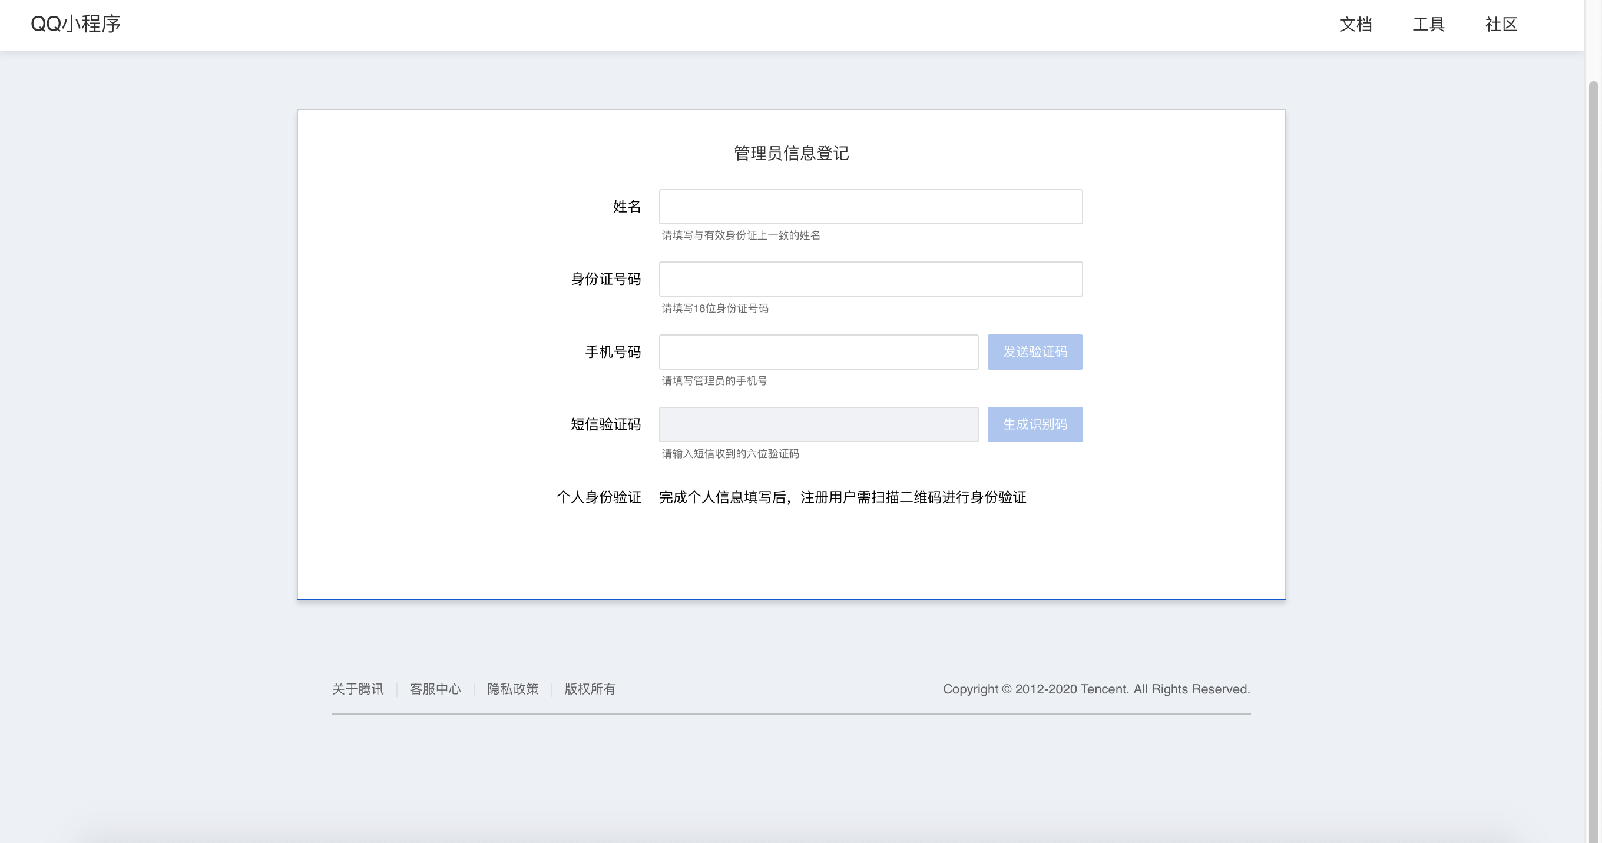Open the 版权所有 footer link

pos(589,689)
